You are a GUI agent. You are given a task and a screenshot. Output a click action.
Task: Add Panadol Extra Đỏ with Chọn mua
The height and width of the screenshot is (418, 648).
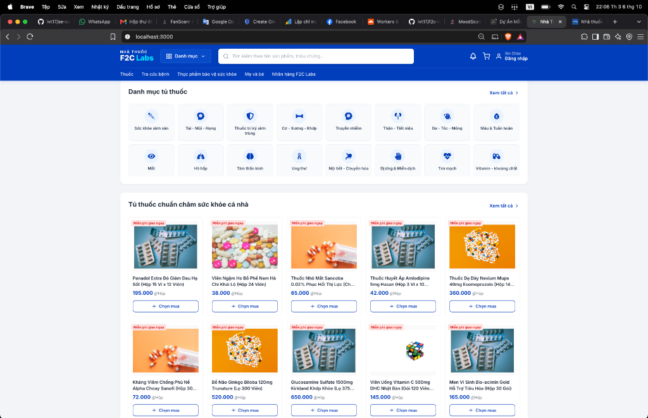pos(165,307)
